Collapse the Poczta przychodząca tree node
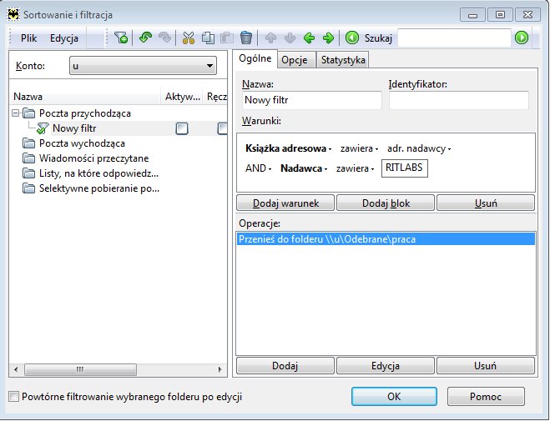 pyautogui.click(x=16, y=113)
